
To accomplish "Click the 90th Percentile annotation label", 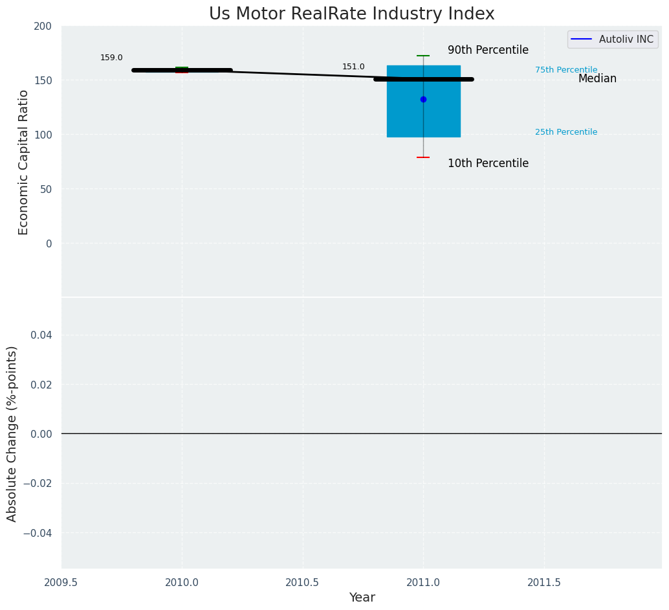I will 488,51.
